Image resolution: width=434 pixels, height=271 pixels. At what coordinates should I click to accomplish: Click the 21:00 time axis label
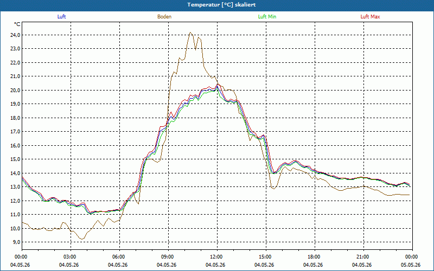(363, 257)
